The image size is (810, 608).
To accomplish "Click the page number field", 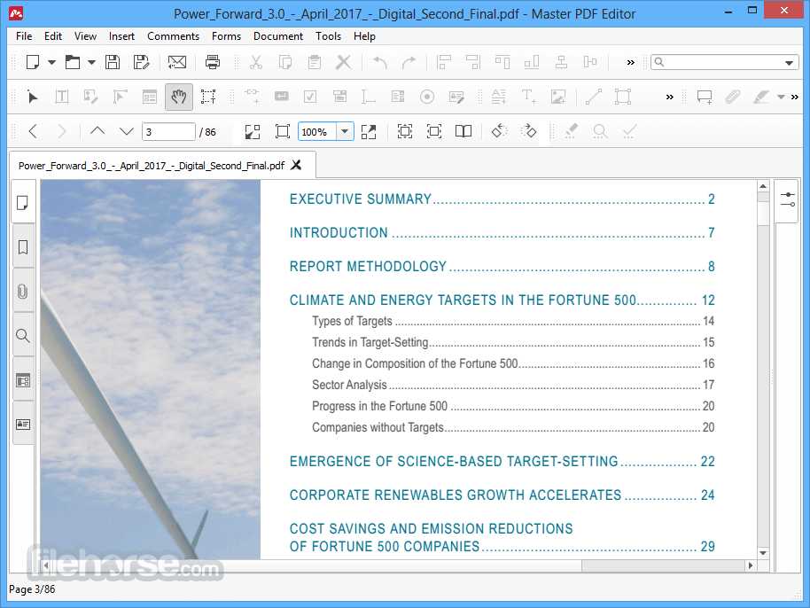I will tap(168, 132).
